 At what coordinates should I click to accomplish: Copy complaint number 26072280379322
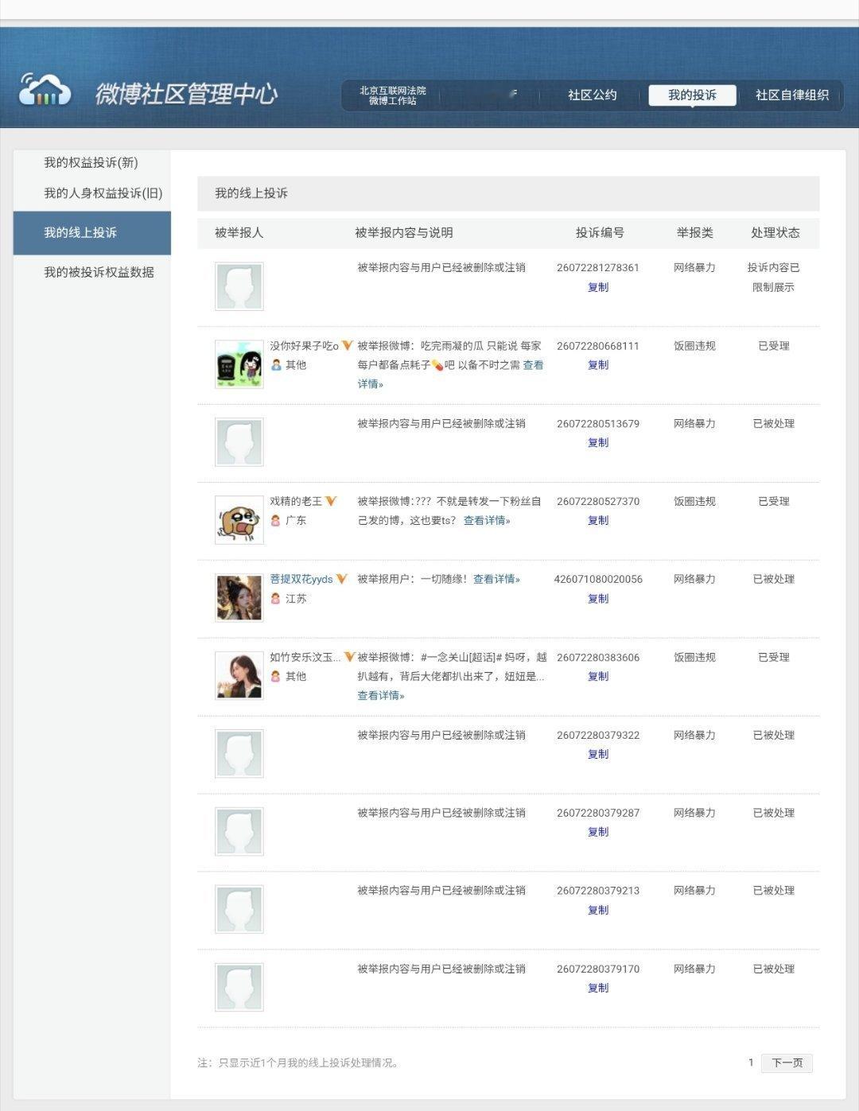598,755
